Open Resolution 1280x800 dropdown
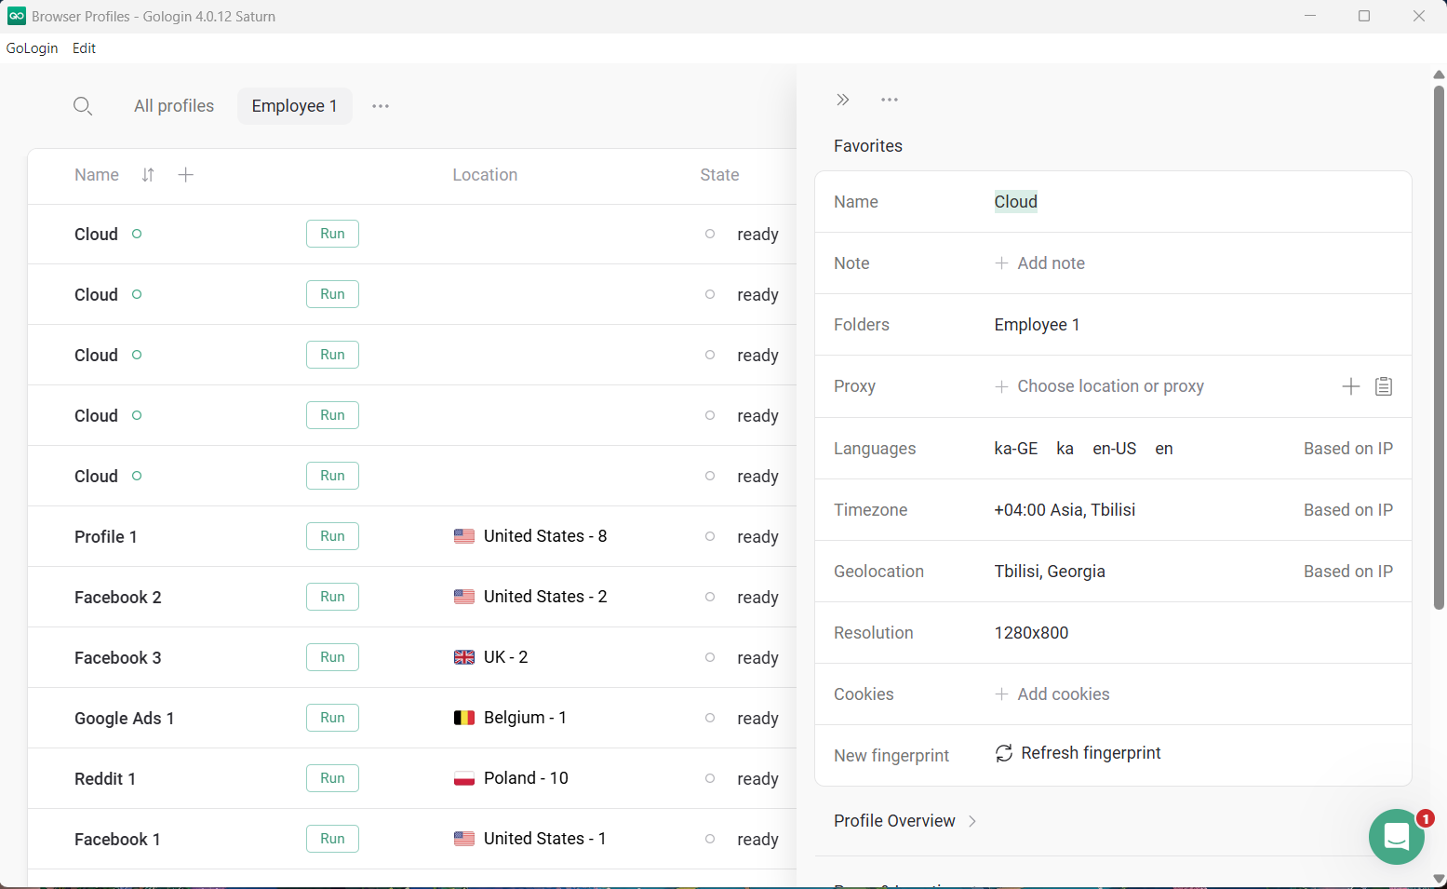The image size is (1447, 889). click(1031, 633)
